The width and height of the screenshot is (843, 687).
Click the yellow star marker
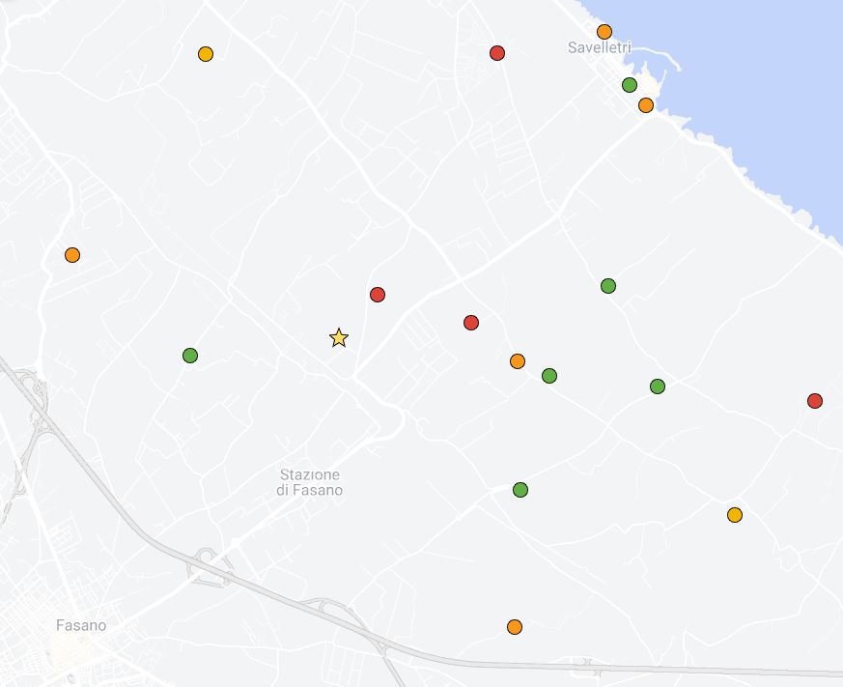pos(339,338)
